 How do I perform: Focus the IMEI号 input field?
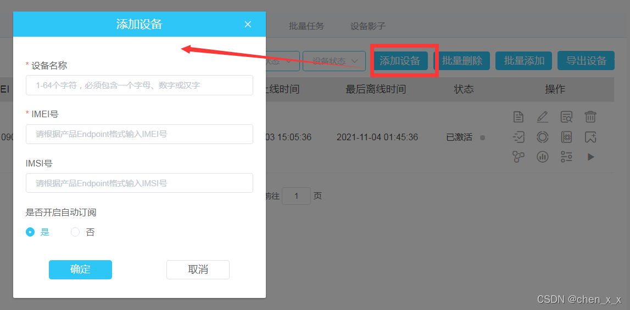point(140,134)
